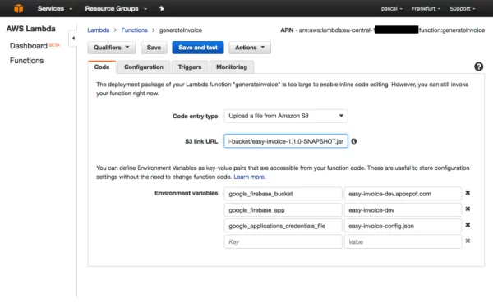Edit the easy-invoice-dev value field
This screenshot has width=493, height=303.
point(403,209)
